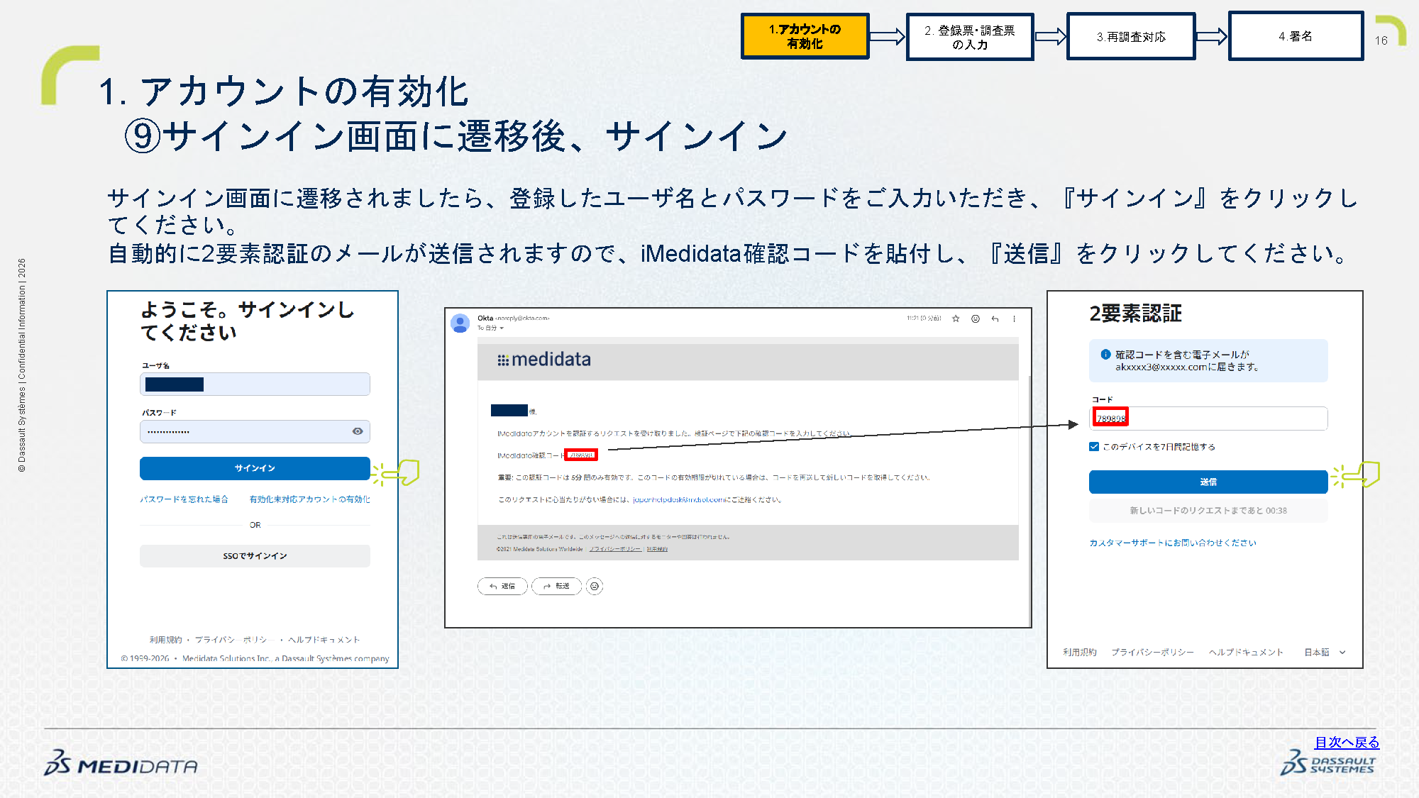Click the page number 16
The image size is (1419, 798).
coord(1381,40)
